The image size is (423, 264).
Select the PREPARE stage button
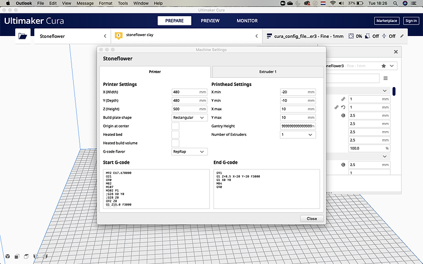[x=174, y=21]
